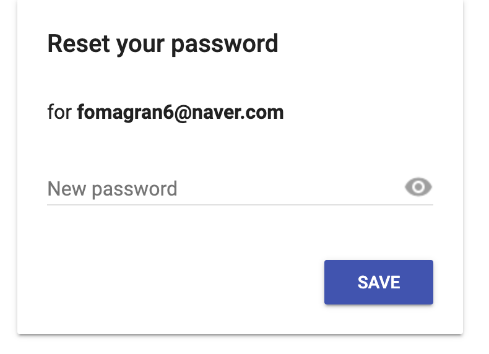
Task: Focus the New password input field
Action: (x=225, y=188)
